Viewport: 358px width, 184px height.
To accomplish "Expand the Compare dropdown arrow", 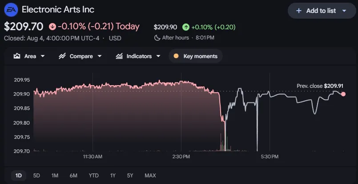I will coord(100,56).
